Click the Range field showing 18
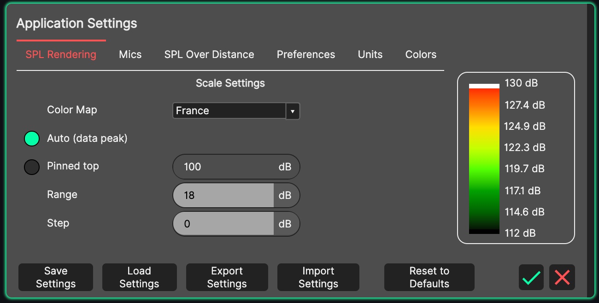The image size is (599, 303). tap(236, 195)
